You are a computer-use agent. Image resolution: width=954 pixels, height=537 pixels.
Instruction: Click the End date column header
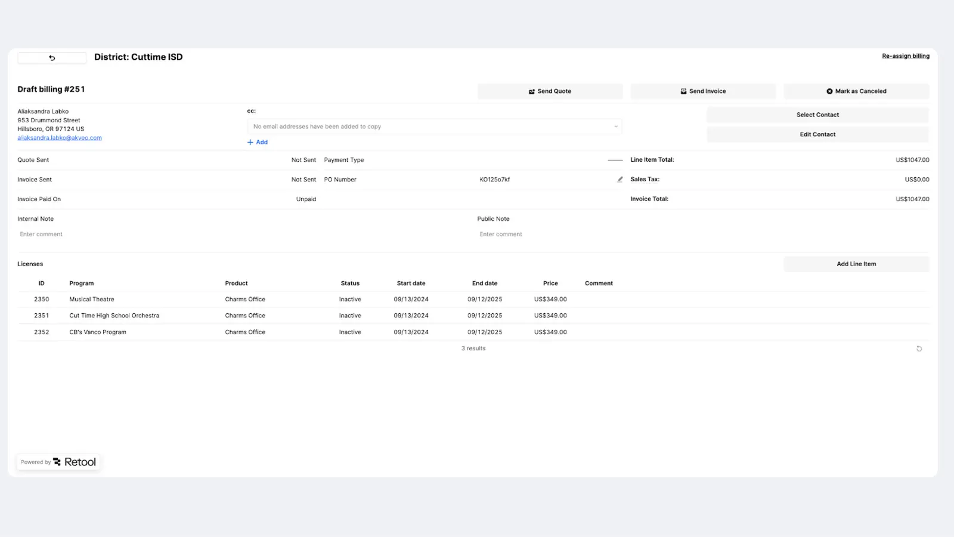coord(485,283)
